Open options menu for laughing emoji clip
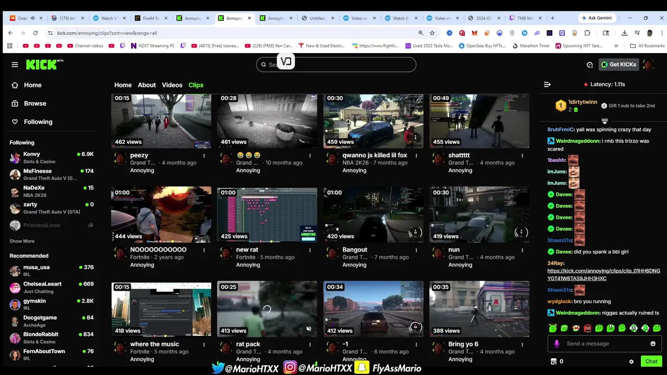The height and width of the screenshot is (375, 667). (310, 156)
